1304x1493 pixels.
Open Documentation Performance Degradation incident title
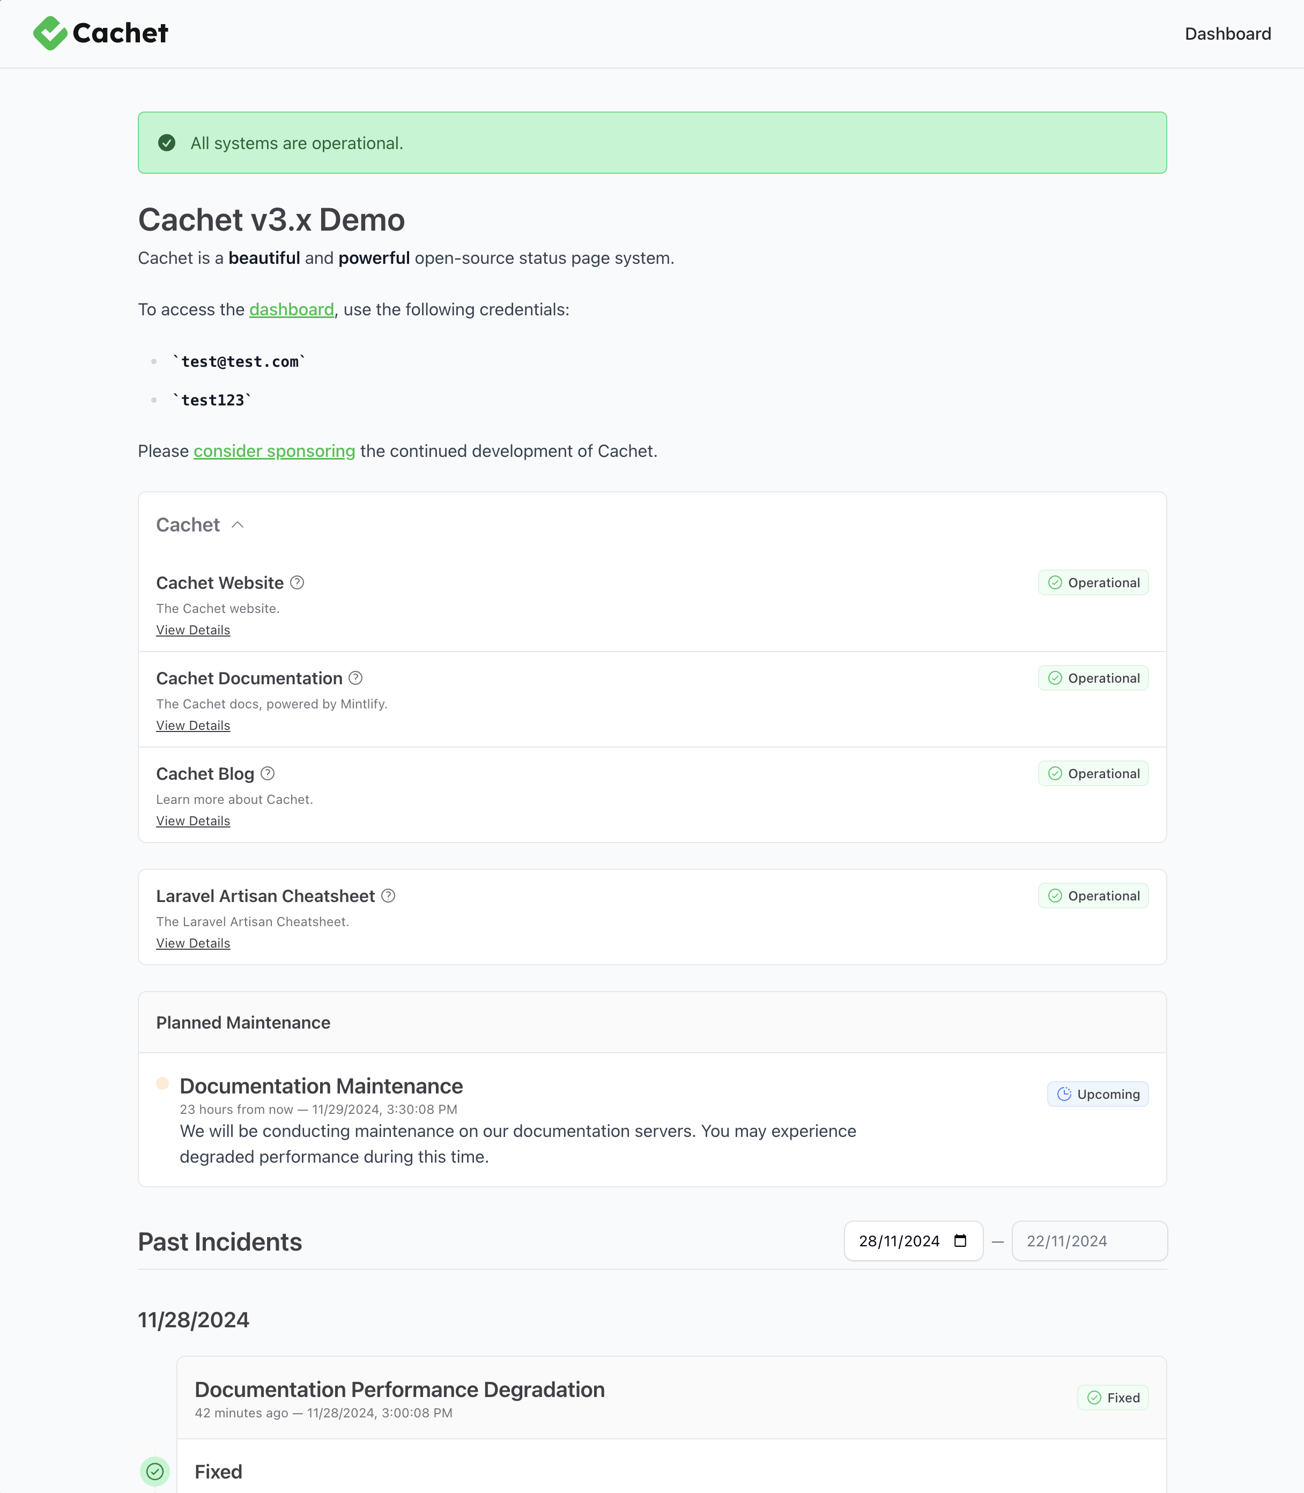tap(399, 1389)
